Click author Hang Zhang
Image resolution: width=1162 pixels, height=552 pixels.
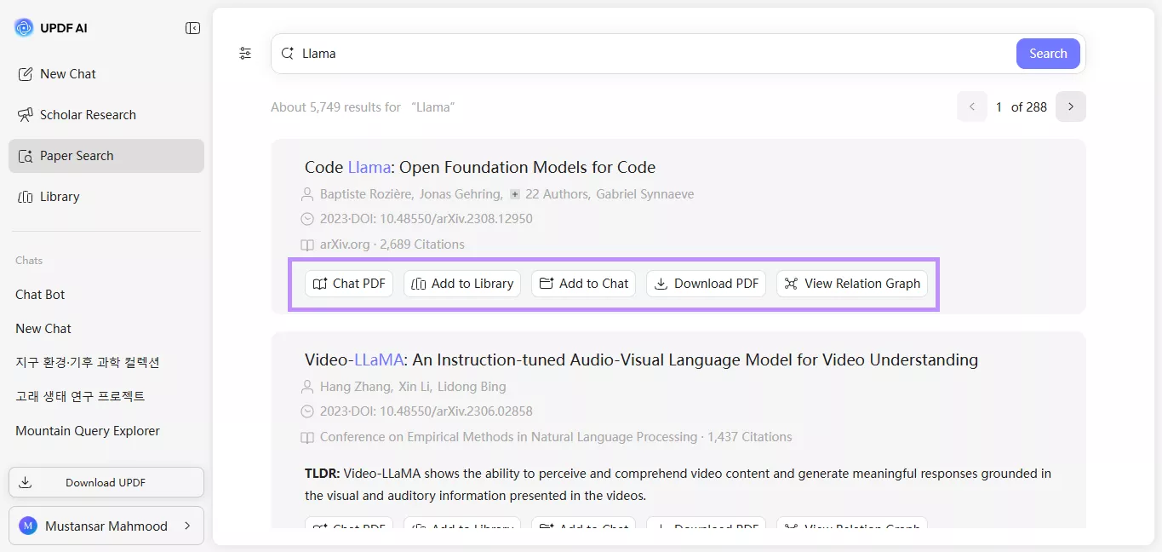point(356,387)
